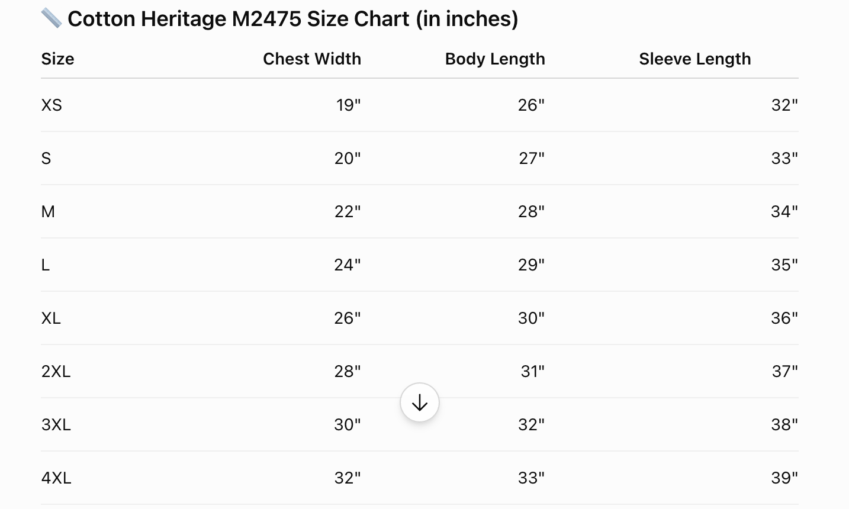Select the XS size row label
This screenshot has height=509, width=849.
[x=52, y=105]
